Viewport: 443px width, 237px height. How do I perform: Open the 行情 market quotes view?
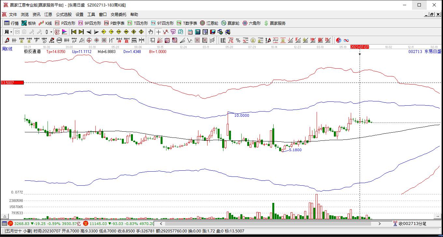pos(11,23)
